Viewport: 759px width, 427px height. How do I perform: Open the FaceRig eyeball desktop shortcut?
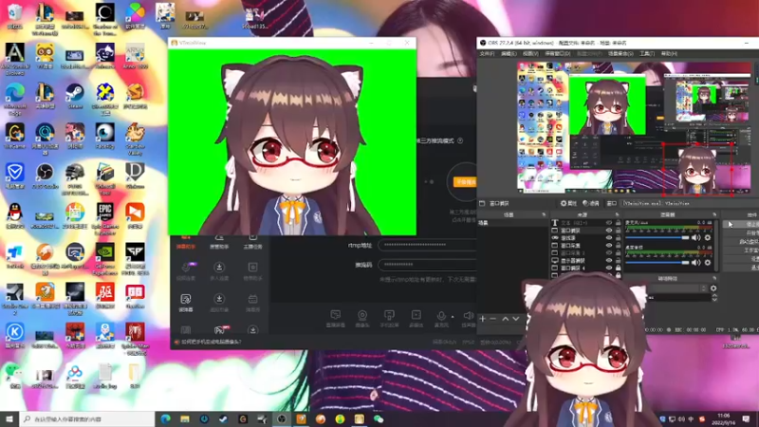pos(105,136)
